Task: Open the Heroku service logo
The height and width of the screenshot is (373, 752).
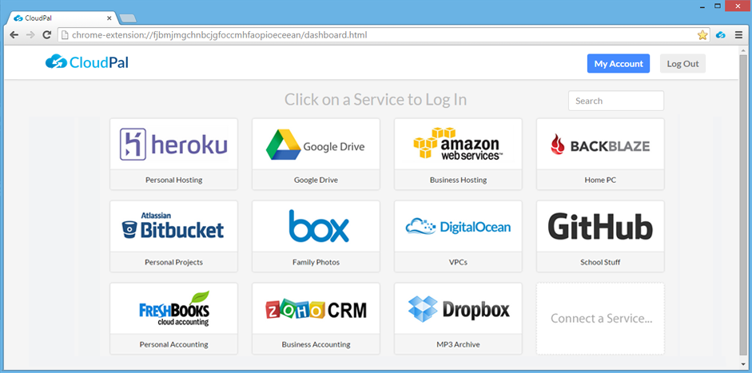Action: pyautogui.click(x=173, y=144)
